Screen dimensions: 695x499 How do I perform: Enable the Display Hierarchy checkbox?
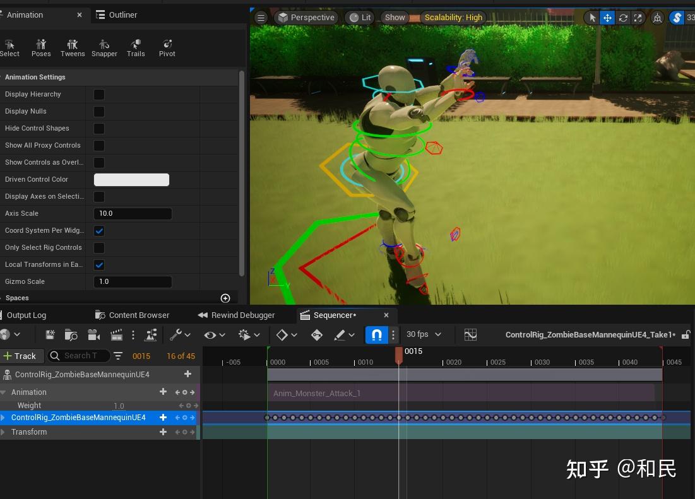[x=99, y=95]
